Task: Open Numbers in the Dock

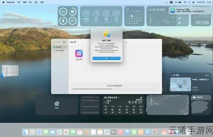Action: click(x=134, y=132)
